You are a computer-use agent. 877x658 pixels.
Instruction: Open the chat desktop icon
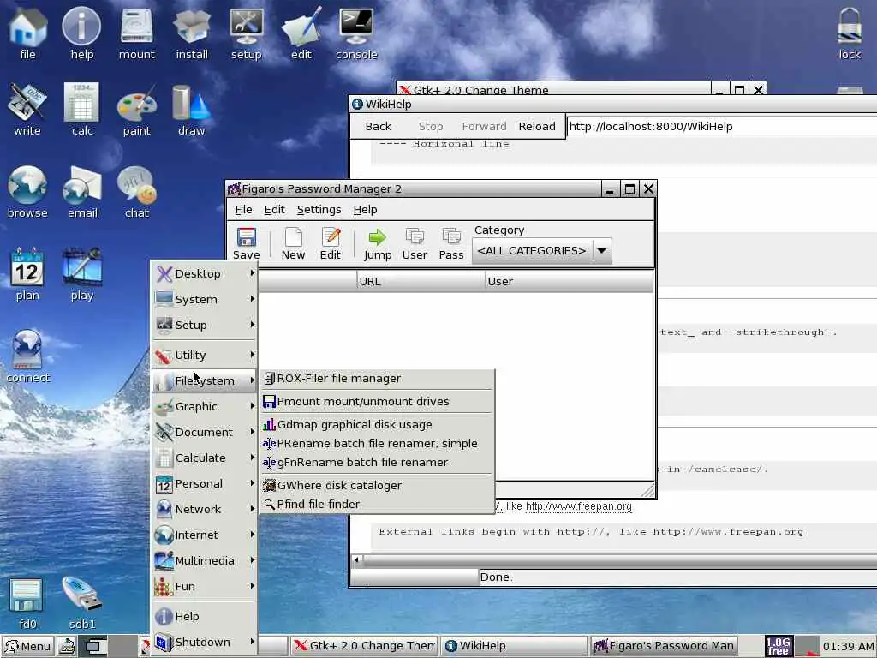[x=136, y=192]
